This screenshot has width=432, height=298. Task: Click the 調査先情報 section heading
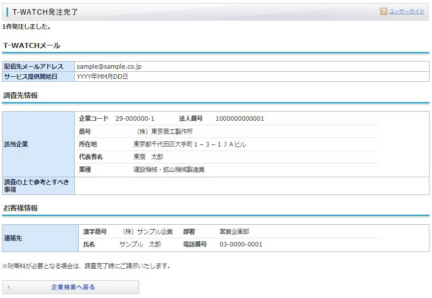tap(20, 95)
